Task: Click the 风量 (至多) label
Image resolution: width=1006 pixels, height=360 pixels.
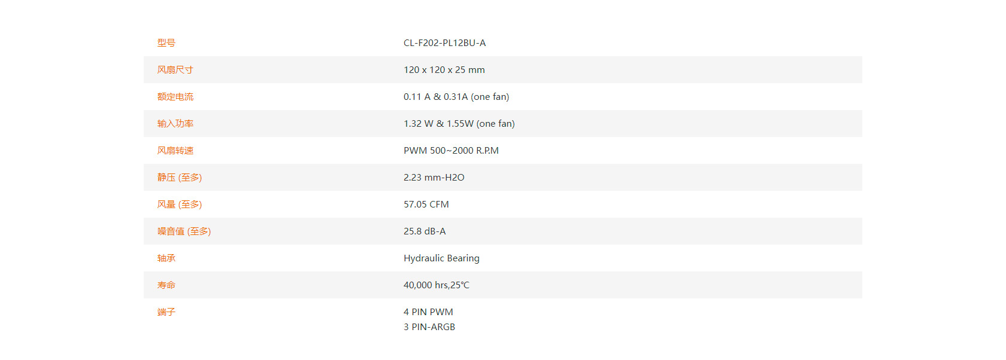Action: tap(179, 205)
